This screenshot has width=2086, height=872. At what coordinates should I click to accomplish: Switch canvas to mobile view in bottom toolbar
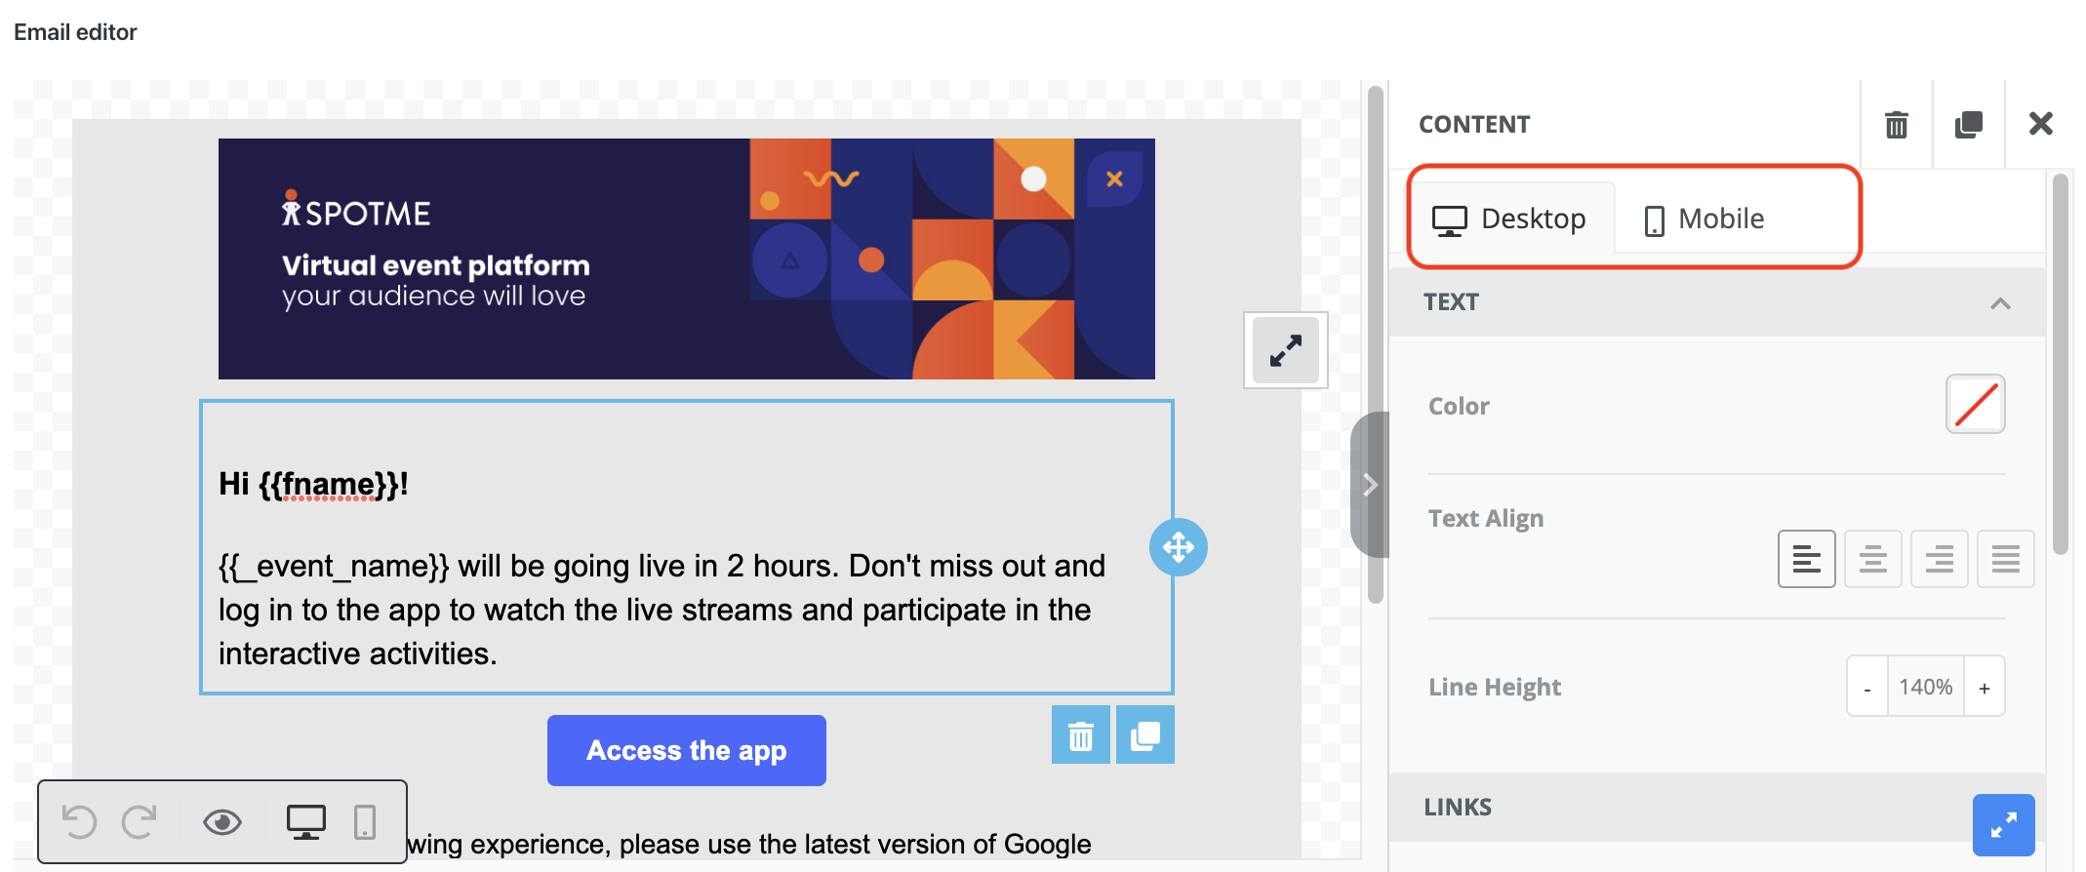click(x=365, y=822)
